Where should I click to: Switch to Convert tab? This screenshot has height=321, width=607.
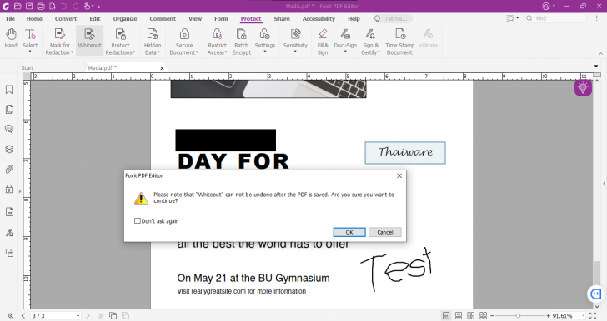(x=66, y=18)
